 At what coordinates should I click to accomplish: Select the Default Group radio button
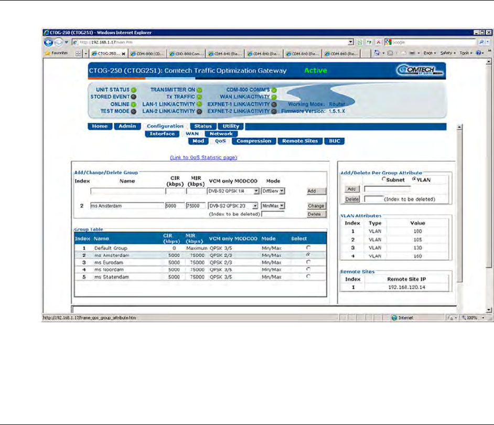click(x=307, y=247)
